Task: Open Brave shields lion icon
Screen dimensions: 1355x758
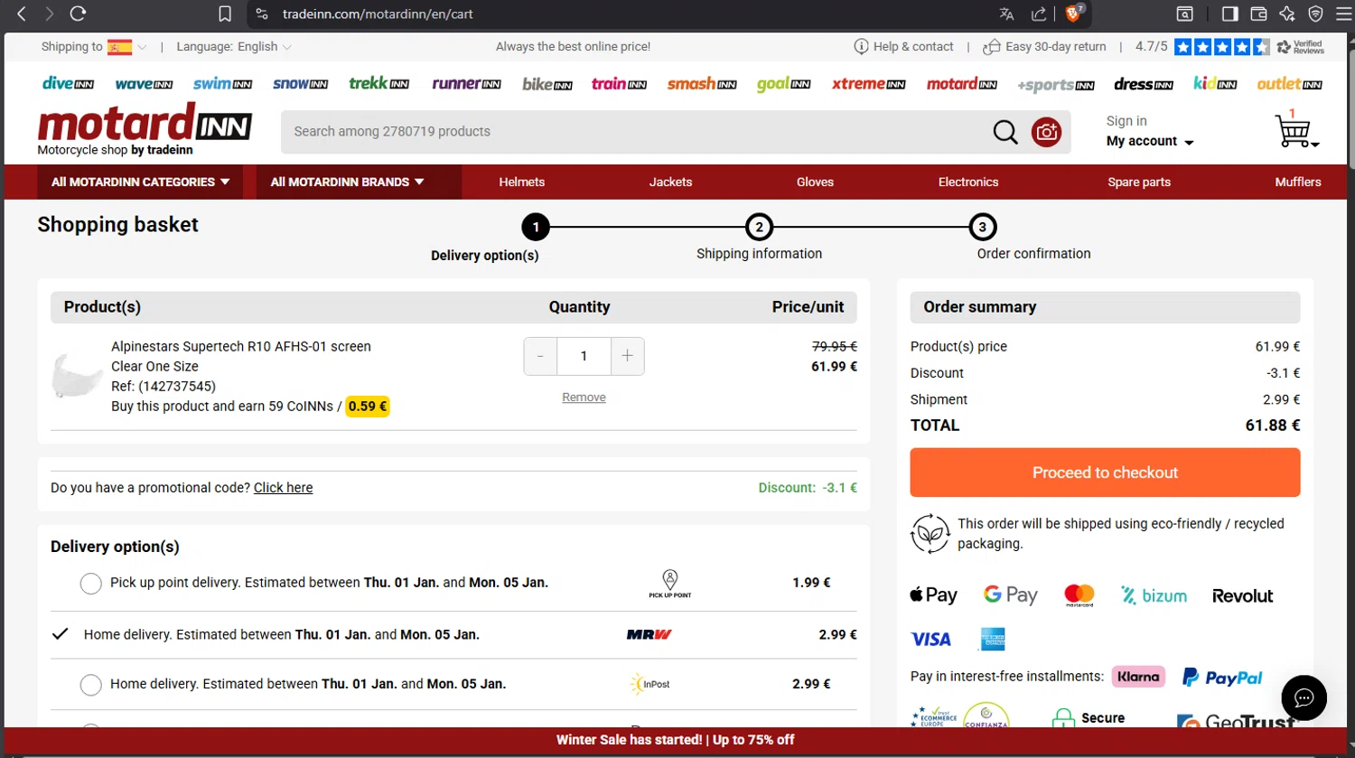Action: (1074, 13)
